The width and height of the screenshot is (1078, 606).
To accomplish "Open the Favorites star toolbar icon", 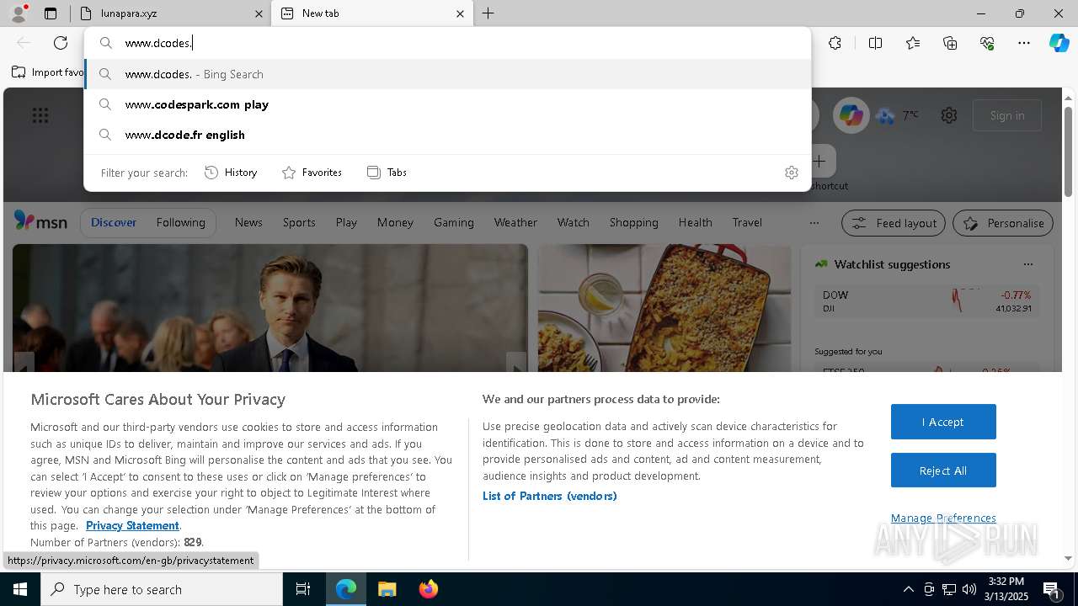I will pos(913,43).
